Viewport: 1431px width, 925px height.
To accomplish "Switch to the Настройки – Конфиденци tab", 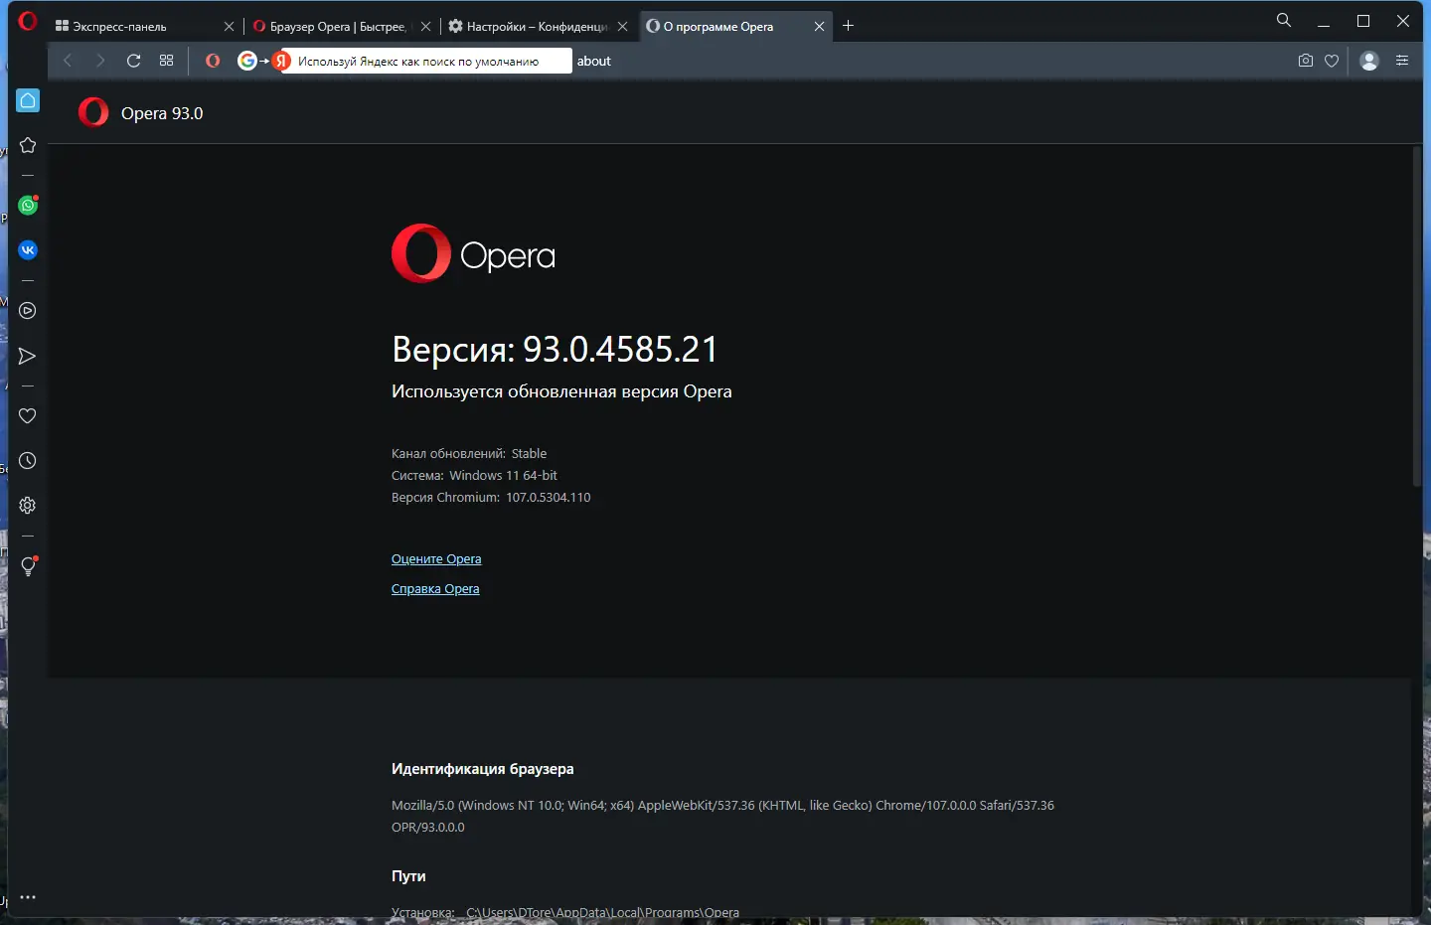I will 538,26.
